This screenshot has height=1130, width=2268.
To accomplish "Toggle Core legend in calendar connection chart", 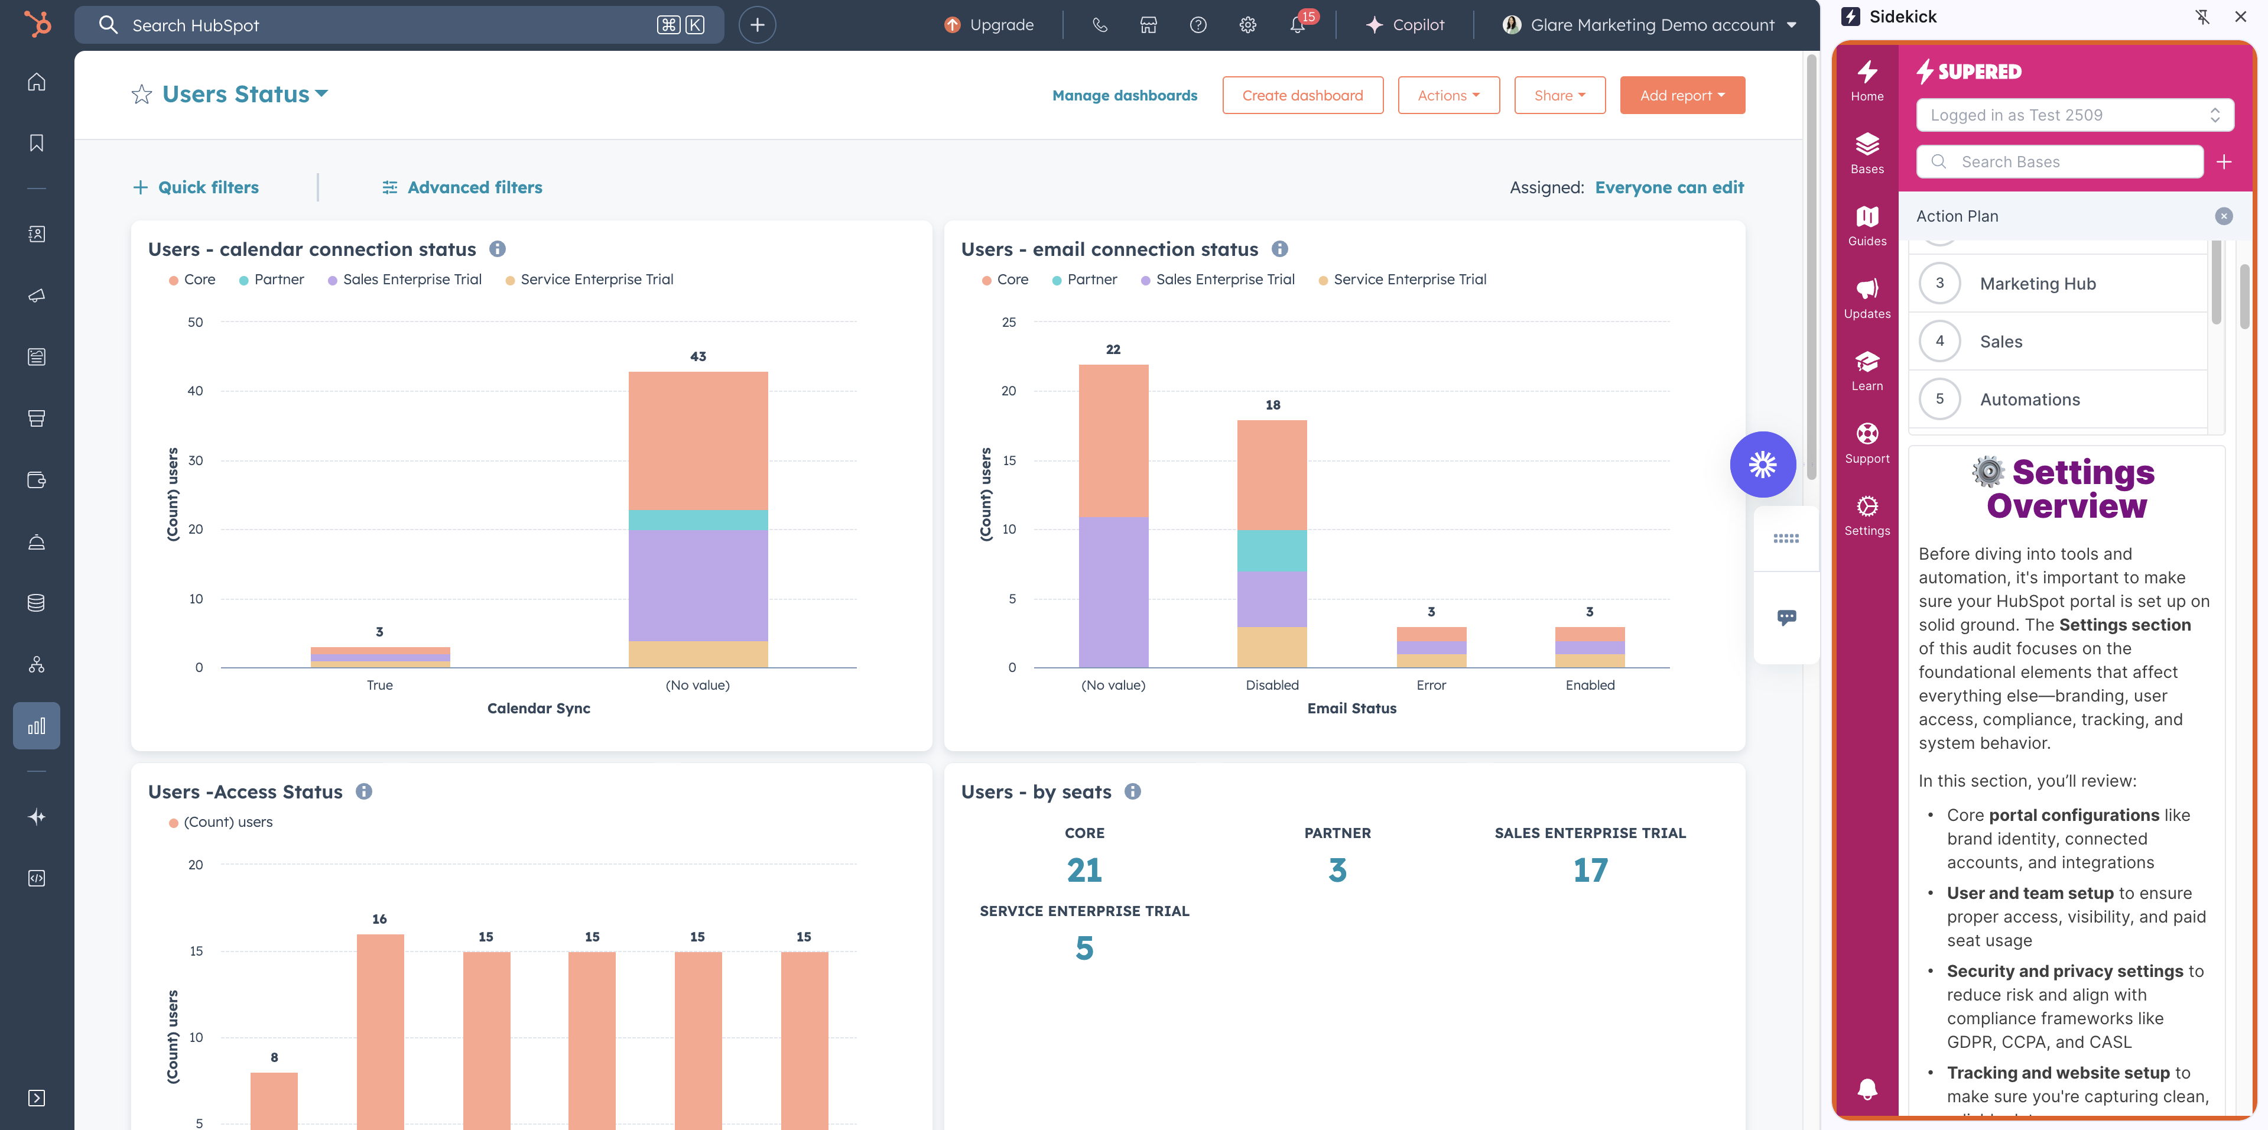I will pyautogui.click(x=192, y=279).
